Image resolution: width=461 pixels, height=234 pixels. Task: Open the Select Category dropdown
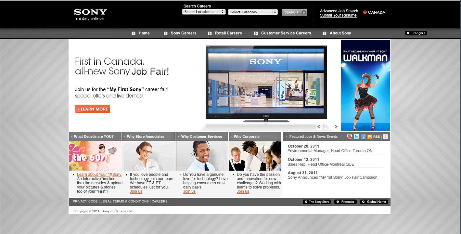tap(253, 12)
